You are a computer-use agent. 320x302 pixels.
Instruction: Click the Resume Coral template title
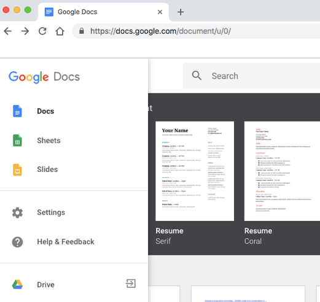pos(258,236)
